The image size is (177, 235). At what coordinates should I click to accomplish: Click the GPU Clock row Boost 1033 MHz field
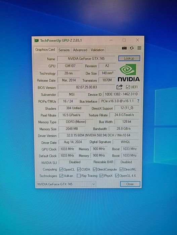(x=130, y=149)
